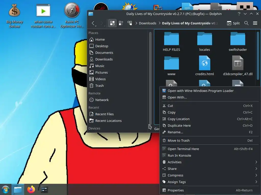Switch to Icons view mode

coord(112,23)
